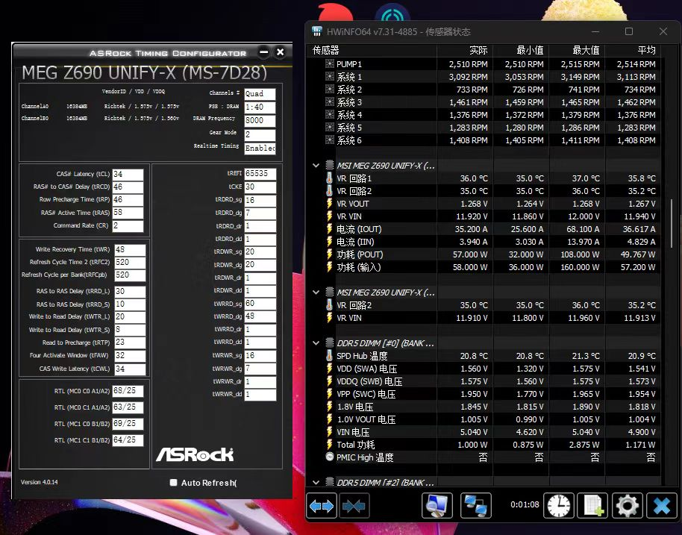Click the Channels # field showing Quad

[x=260, y=94]
